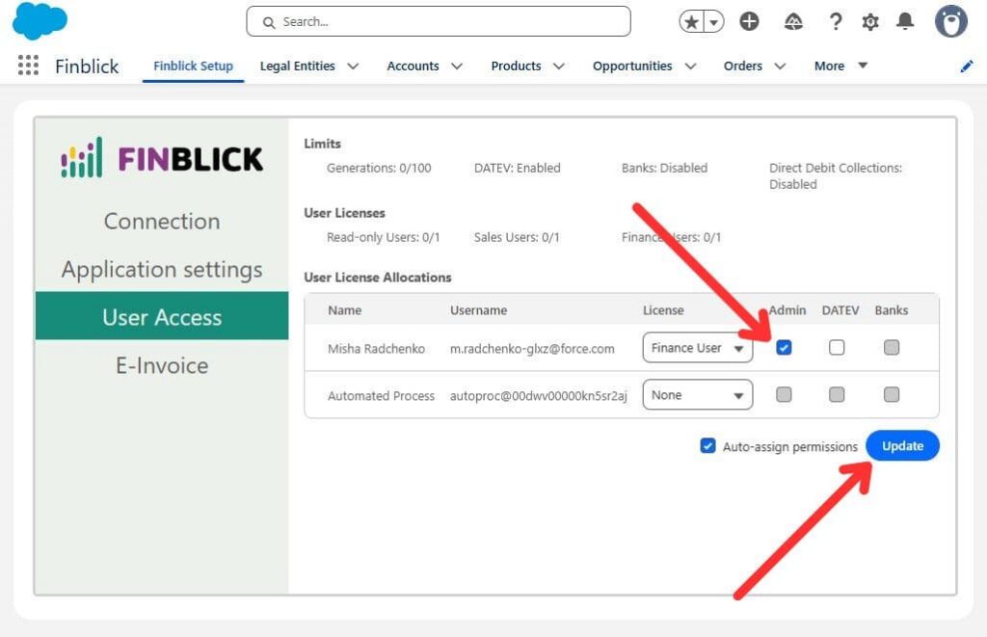987x637 pixels.
Task: Click the Automated Process name cell
Action: (381, 396)
